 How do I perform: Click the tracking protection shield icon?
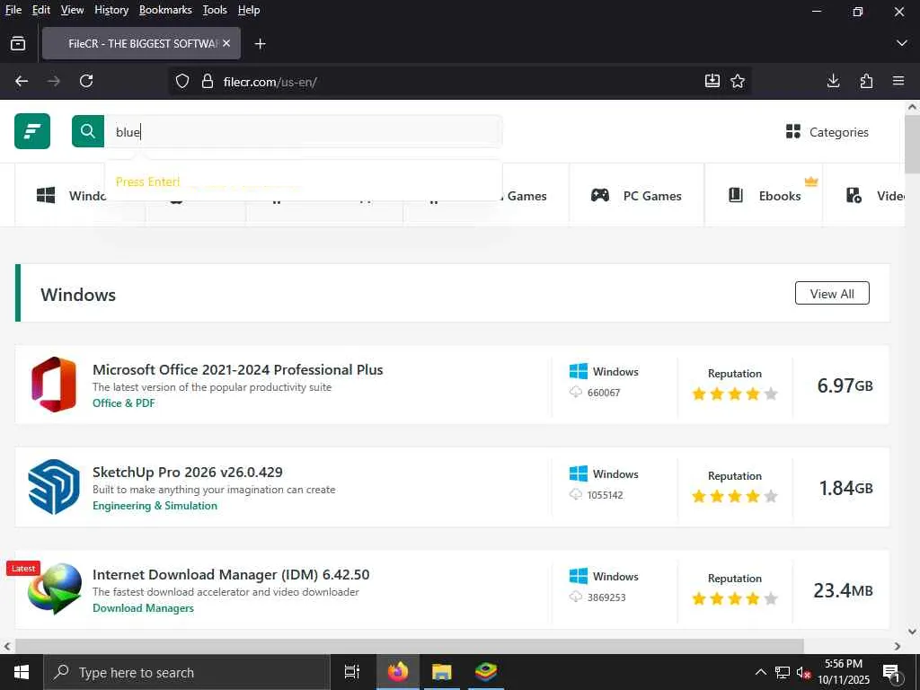(x=182, y=81)
